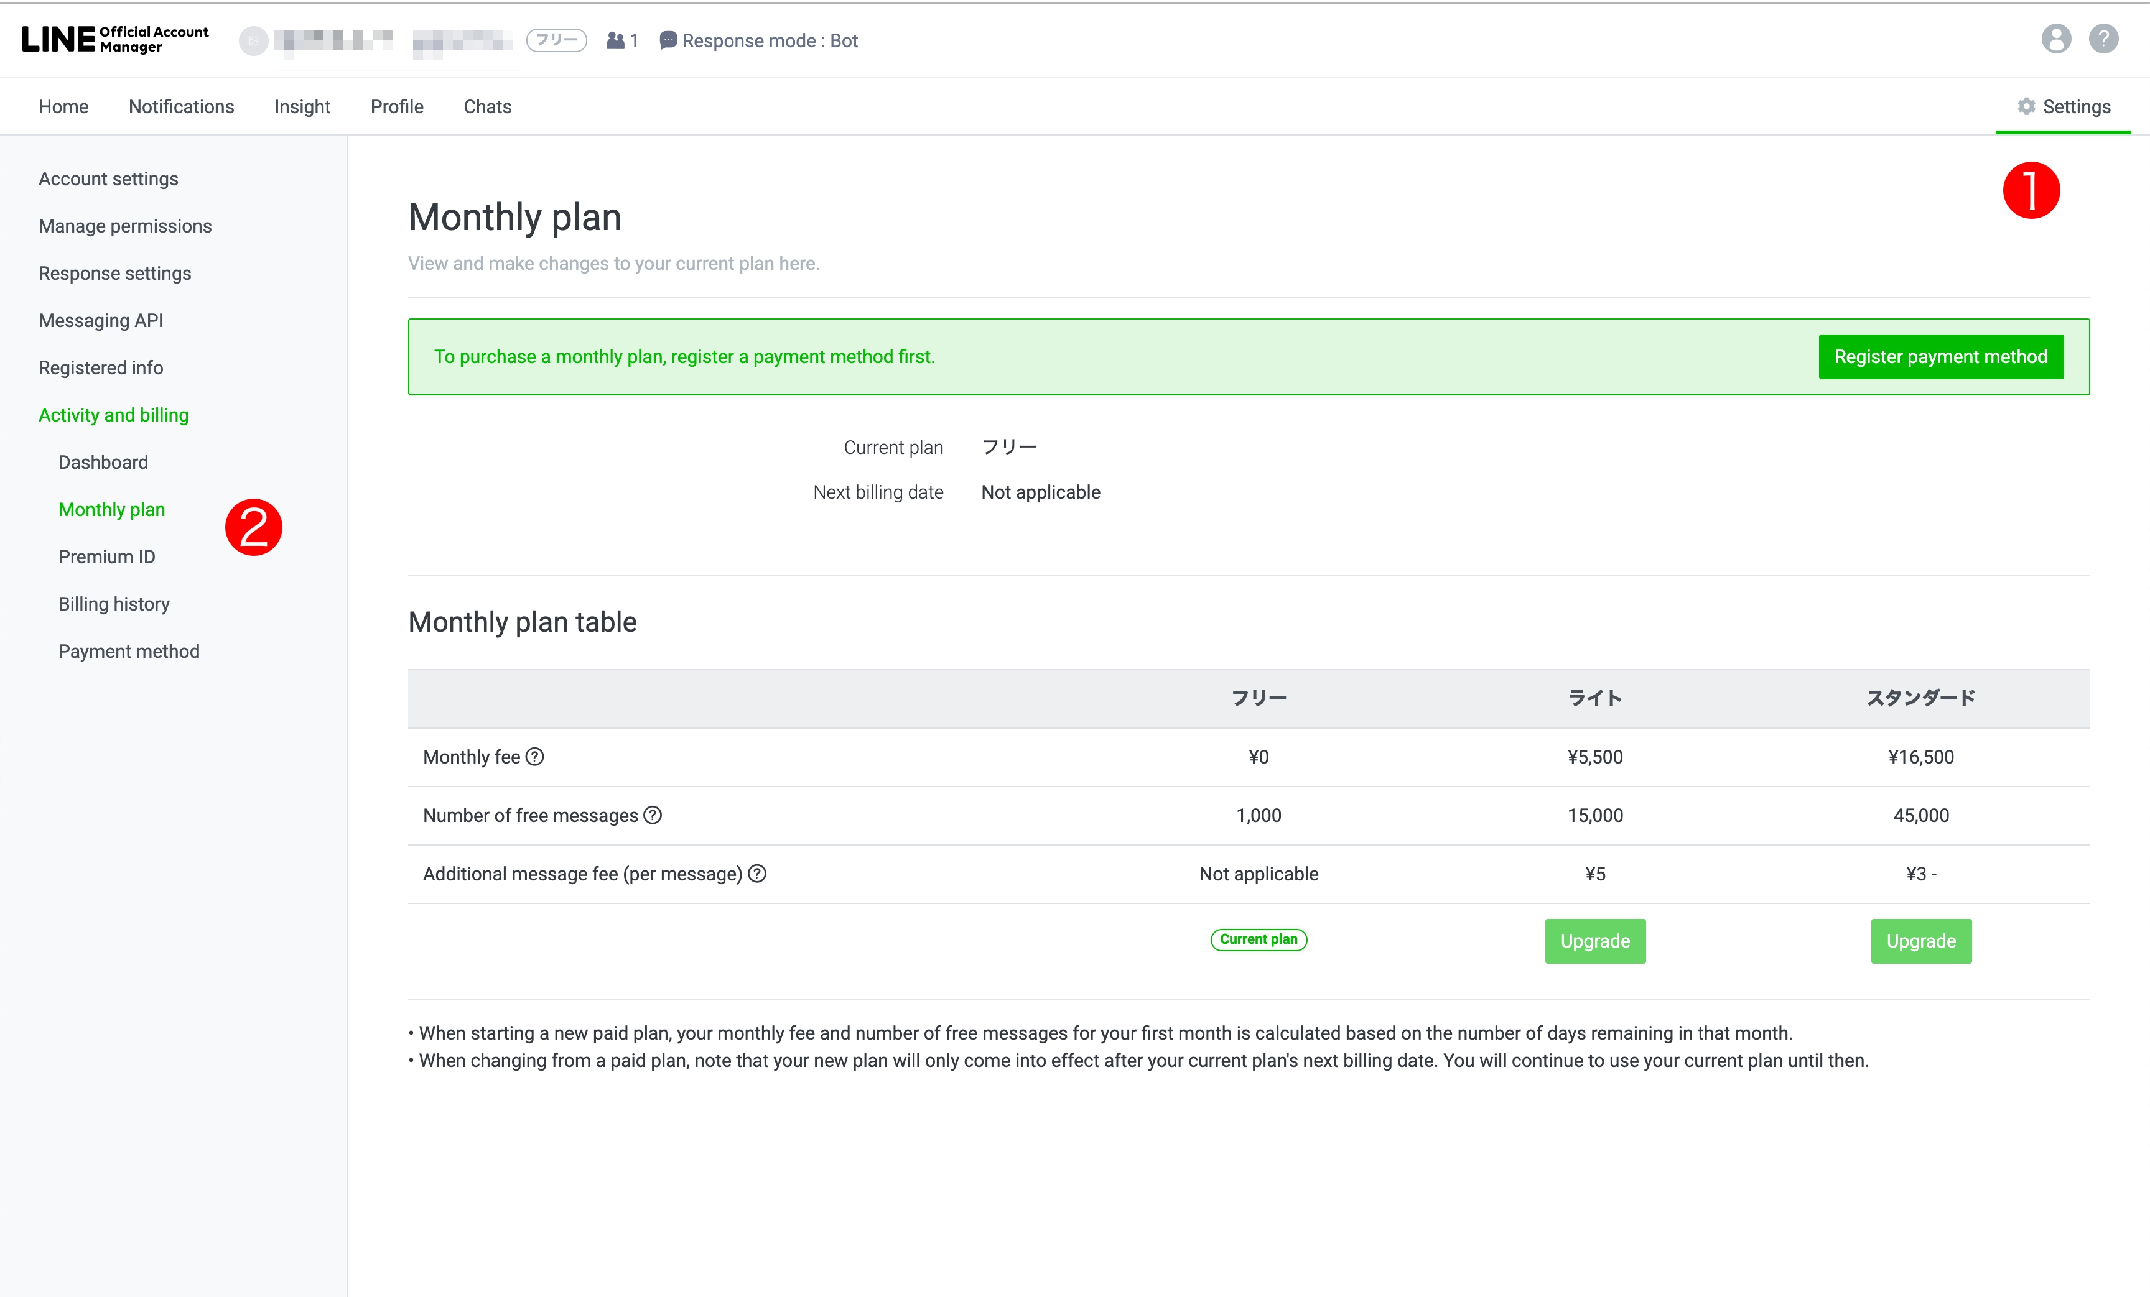This screenshot has width=2150, height=1297.
Task: Click the additional message fee help icon
Action: (757, 874)
